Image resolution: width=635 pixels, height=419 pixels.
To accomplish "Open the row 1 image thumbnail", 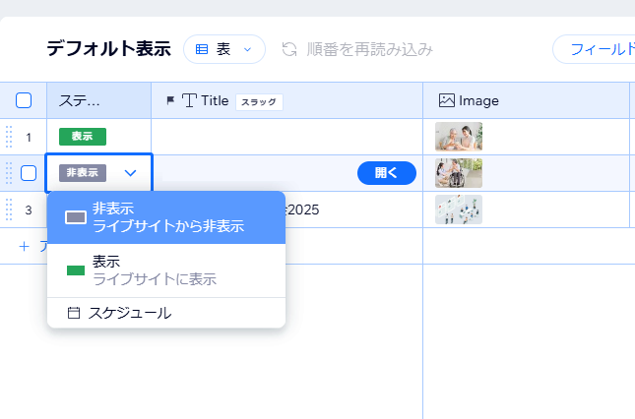I will click(x=459, y=137).
